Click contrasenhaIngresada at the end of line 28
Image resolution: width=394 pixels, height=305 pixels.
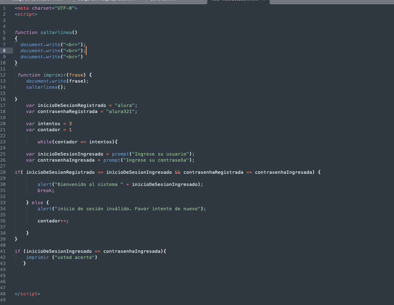[283, 172]
